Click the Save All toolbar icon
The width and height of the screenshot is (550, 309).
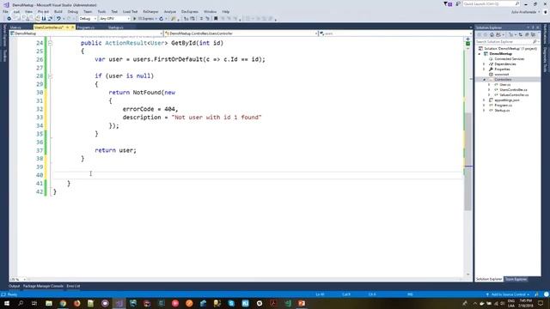coord(50,19)
